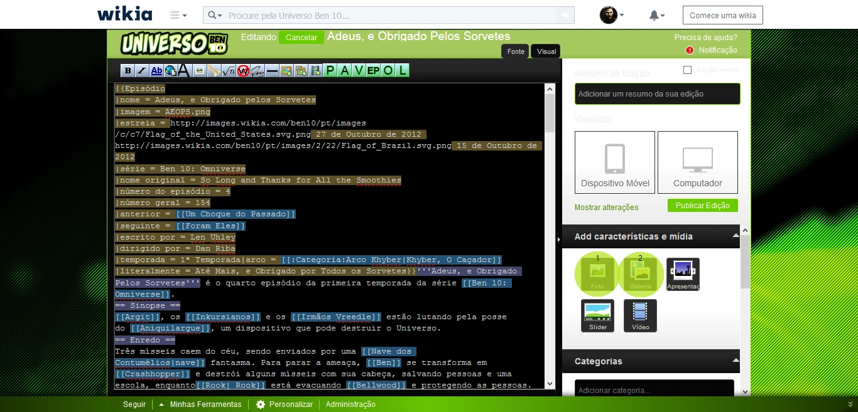858x412 pixels.
Task: Add image icon with green plus
Action: (x=286, y=70)
